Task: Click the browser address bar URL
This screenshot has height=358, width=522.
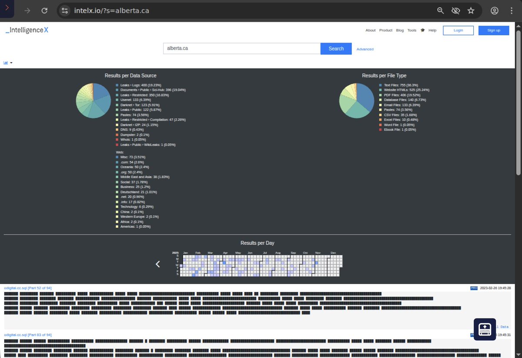Action: [112, 10]
